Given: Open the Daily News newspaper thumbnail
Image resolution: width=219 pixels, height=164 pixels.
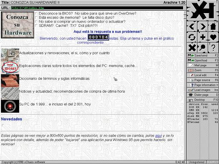Looking at the screenshot, I should pyautogui.click(x=10, y=94).
